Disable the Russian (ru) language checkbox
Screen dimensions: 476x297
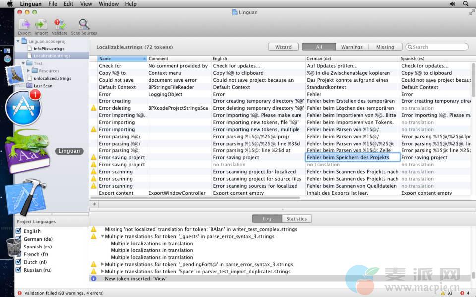point(19,270)
